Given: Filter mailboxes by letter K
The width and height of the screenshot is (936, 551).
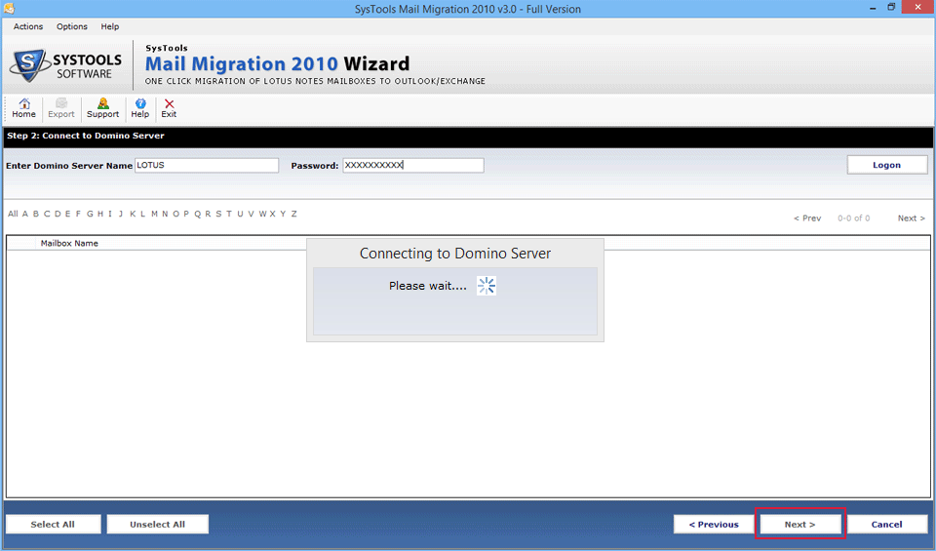Looking at the screenshot, I should tap(133, 214).
